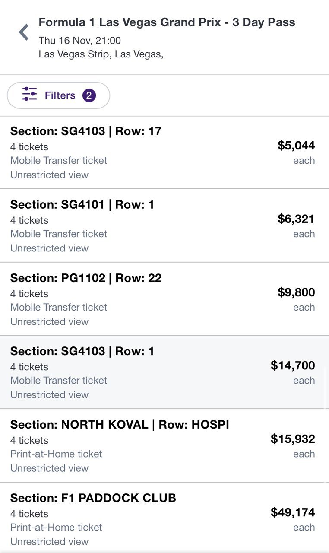This screenshot has height=553, width=329.
Task: Tap the $14,700 price
Action: pyautogui.click(x=293, y=366)
